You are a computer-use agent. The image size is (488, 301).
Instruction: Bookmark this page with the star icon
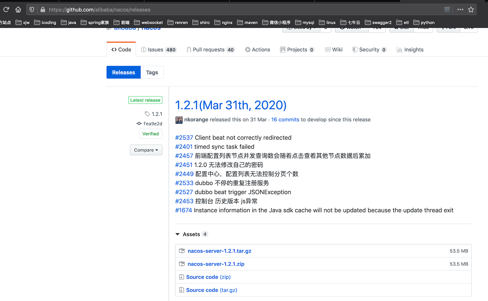471,9
